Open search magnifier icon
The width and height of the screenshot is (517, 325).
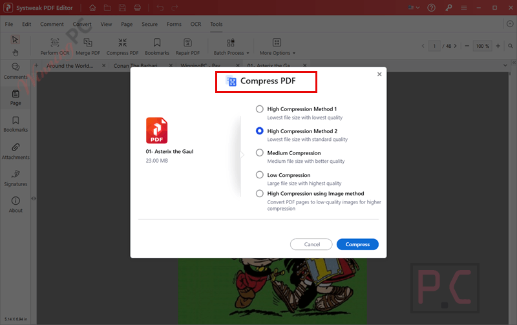511,46
